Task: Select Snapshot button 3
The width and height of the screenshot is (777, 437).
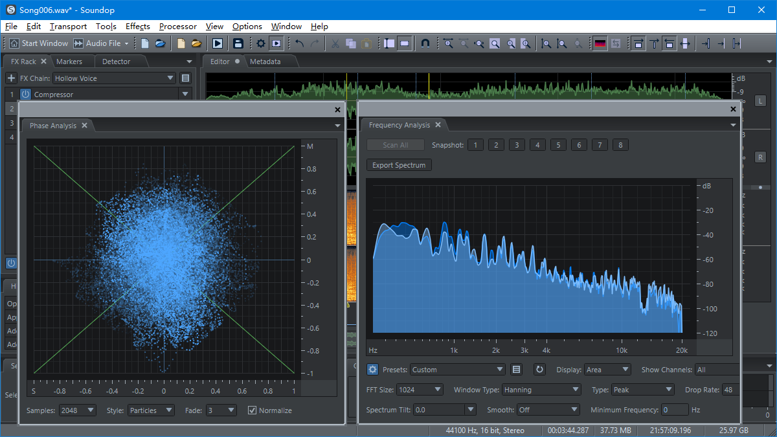Action: [x=517, y=145]
